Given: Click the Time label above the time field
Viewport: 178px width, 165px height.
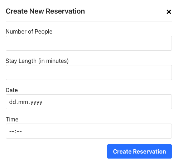Looking at the screenshot, I should [12, 119].
